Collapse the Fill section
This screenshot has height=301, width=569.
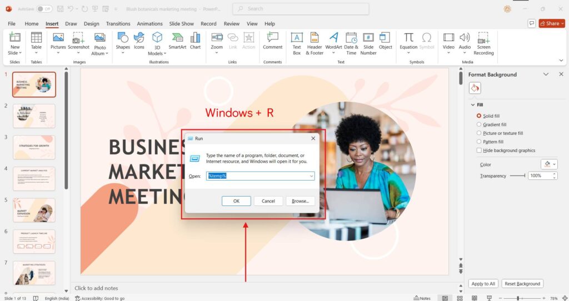(473, 104)
